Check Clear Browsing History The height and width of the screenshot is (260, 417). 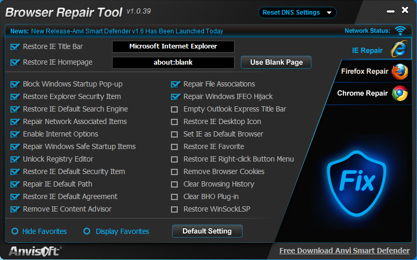point(174,184)
